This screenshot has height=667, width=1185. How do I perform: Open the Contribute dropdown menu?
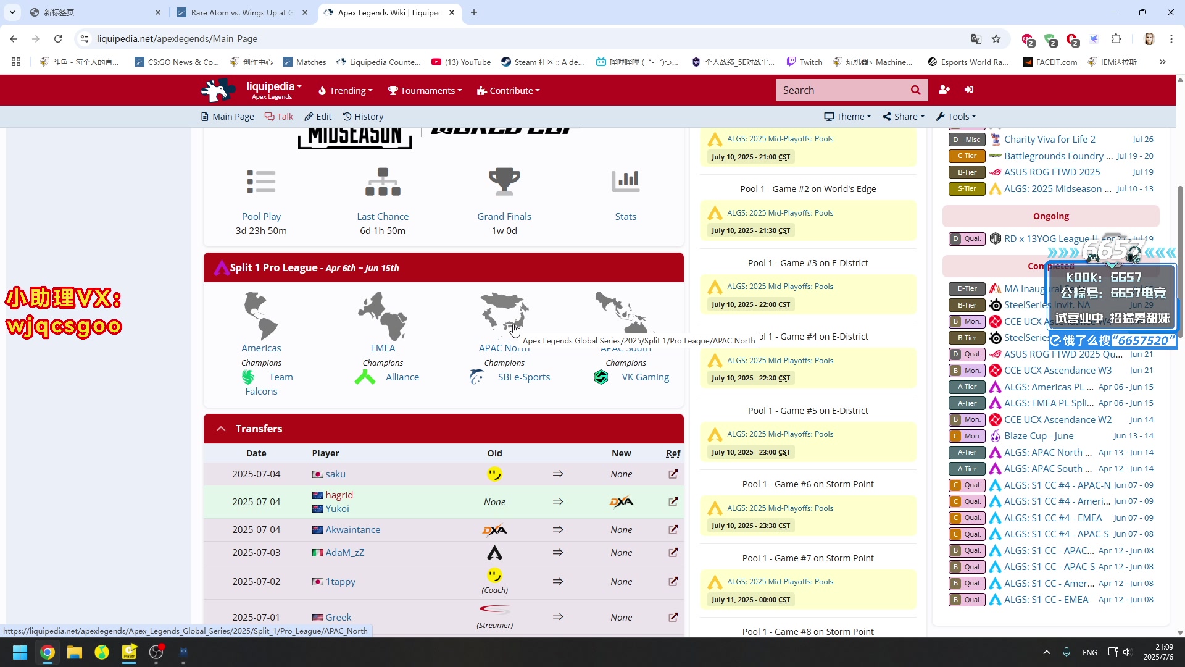pos(508,91)
